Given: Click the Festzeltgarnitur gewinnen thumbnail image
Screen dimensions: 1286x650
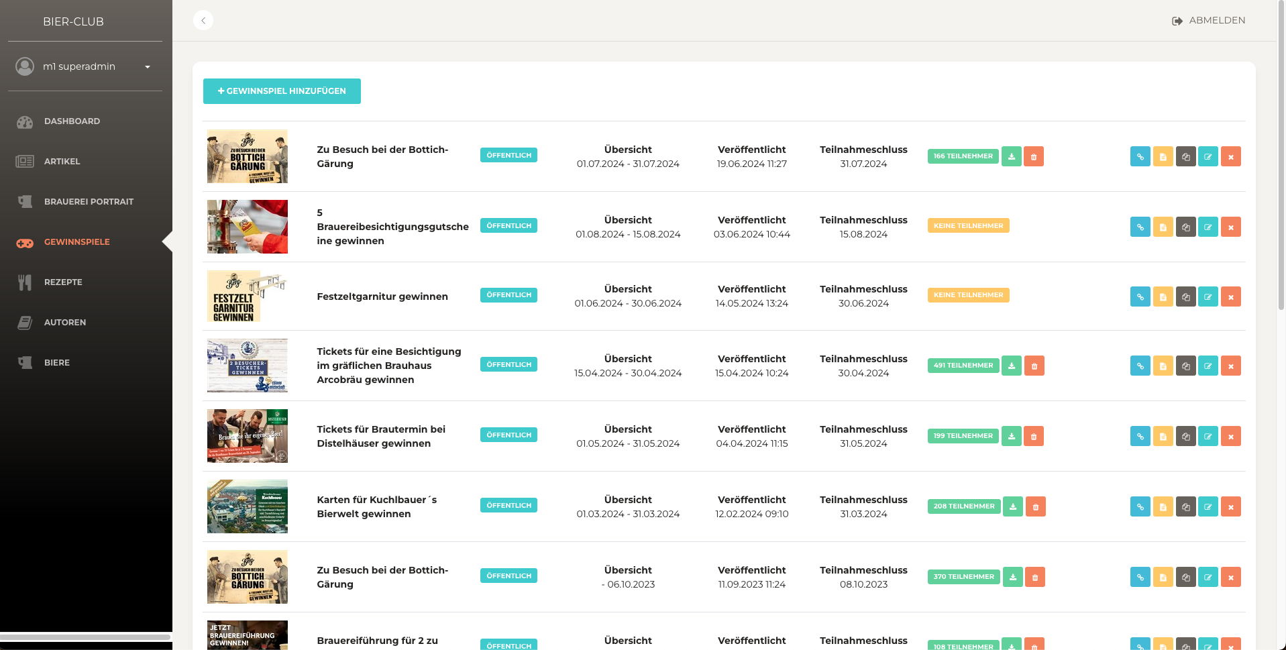Looking at the screenshot, I should point(247,296).
